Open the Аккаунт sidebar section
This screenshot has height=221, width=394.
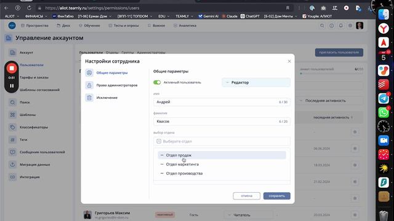click(x=26, y=52)
